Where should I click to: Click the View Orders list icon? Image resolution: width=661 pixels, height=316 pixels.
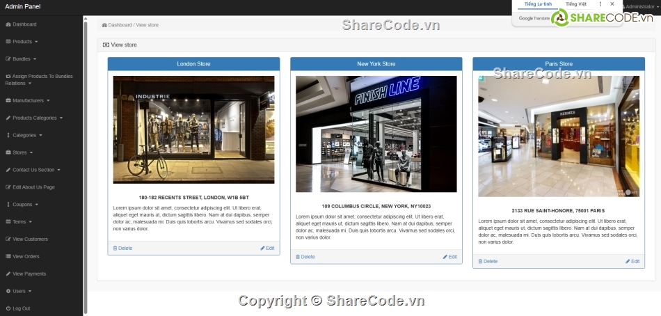[x=8, y=257]
